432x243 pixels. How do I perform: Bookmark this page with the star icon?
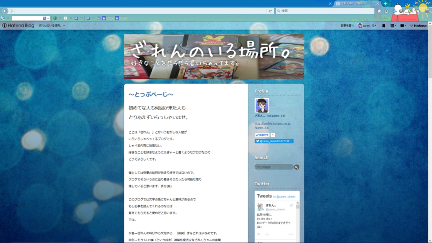pyautogui.click(x=379, y=11)
